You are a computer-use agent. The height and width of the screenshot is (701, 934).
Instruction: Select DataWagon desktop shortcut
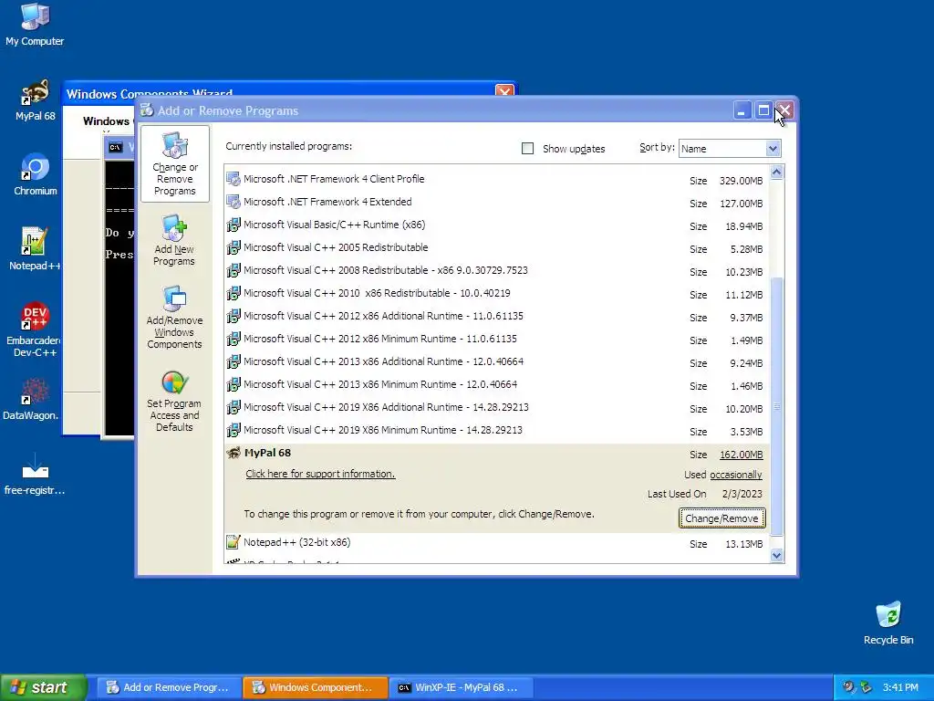coord(31,399)
